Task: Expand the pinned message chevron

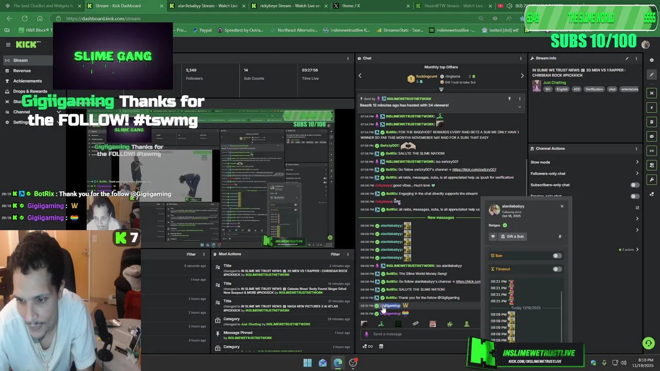Action: pos(519,107)
